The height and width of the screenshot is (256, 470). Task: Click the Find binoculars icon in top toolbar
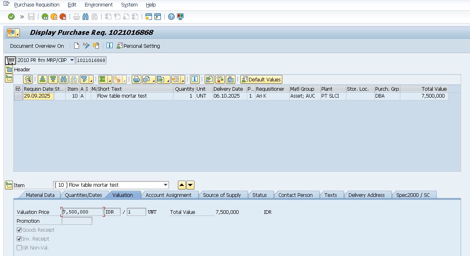pyautogui.click(x=85, y=17)
